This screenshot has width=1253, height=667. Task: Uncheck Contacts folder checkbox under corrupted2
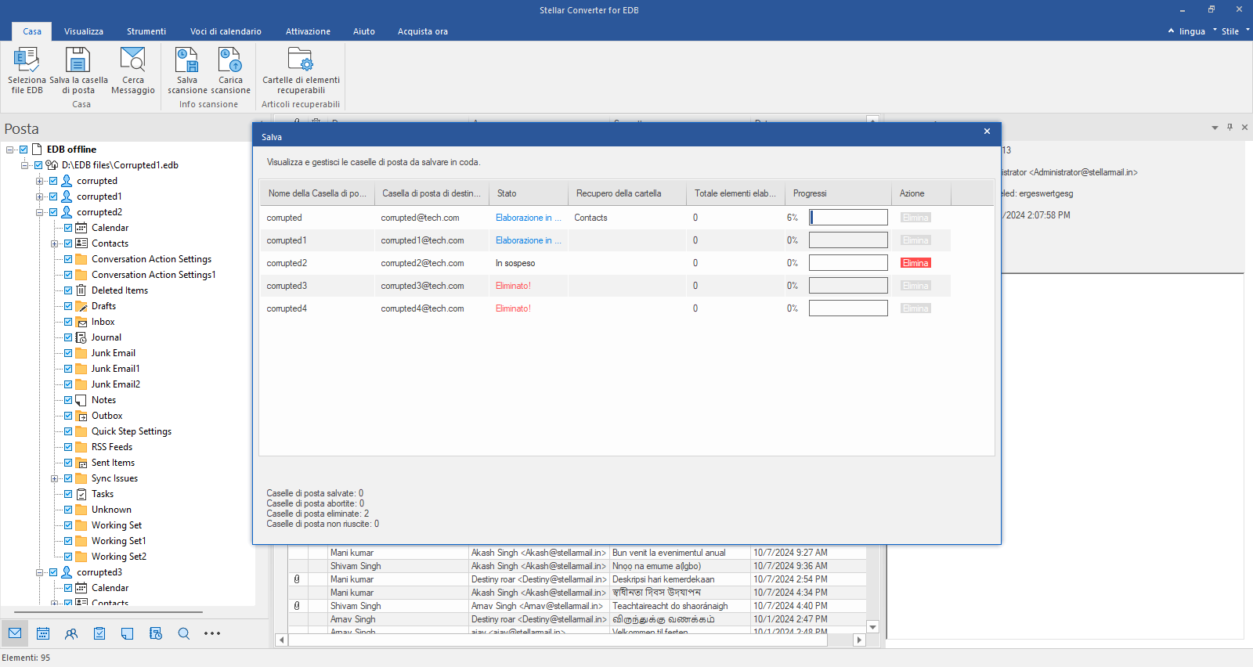68,243
